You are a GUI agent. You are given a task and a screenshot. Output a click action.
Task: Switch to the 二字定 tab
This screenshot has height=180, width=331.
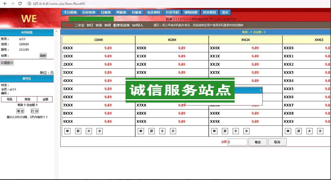pos(79,25)
